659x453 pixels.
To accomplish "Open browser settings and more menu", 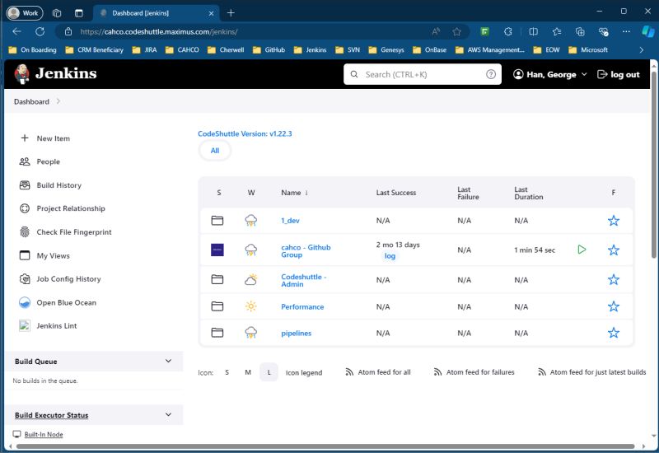I will click(626, 31).
